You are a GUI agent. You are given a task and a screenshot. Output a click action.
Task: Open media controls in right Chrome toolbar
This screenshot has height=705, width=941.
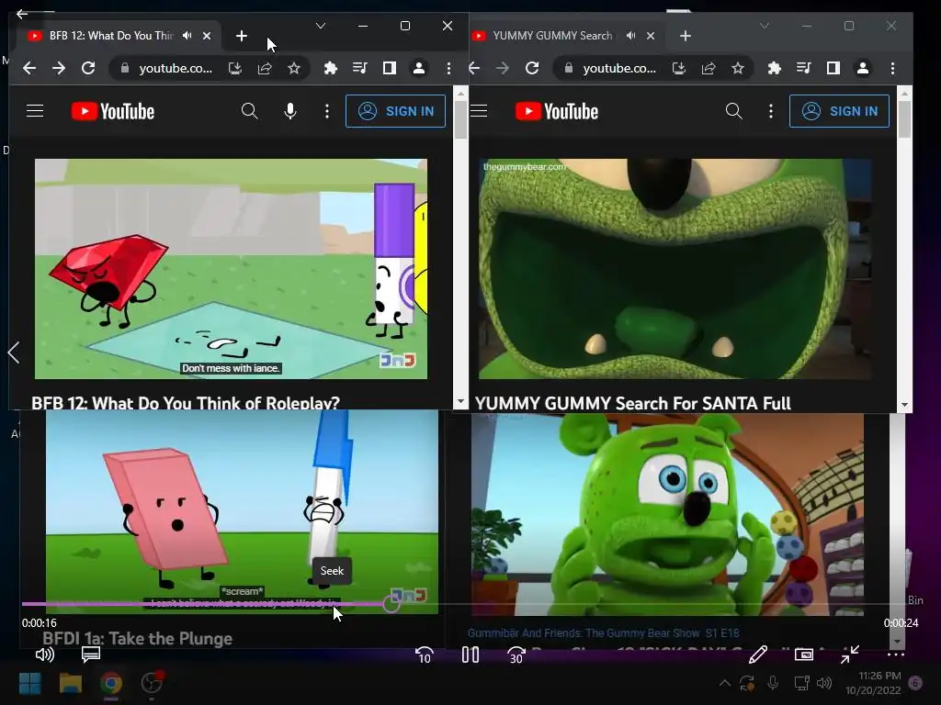pos(804,68)
